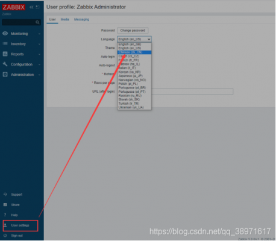Click the Support headset icon
Image resolution: width=276 pixels, height=241 pixels.
pos(5,194)
